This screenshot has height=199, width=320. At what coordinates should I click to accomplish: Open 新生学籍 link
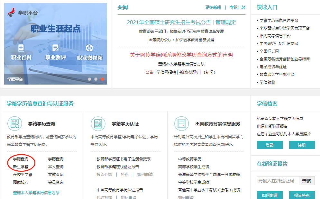21,167
